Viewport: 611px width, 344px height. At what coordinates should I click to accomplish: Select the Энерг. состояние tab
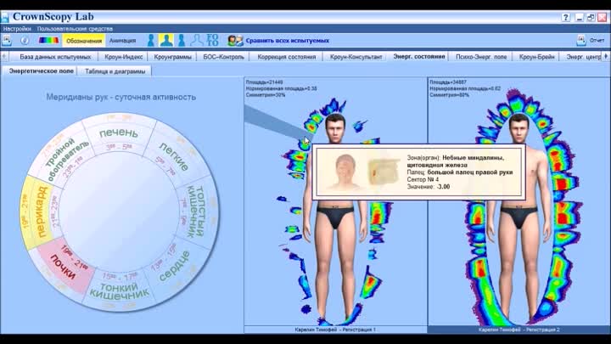(x=419, y=56)
